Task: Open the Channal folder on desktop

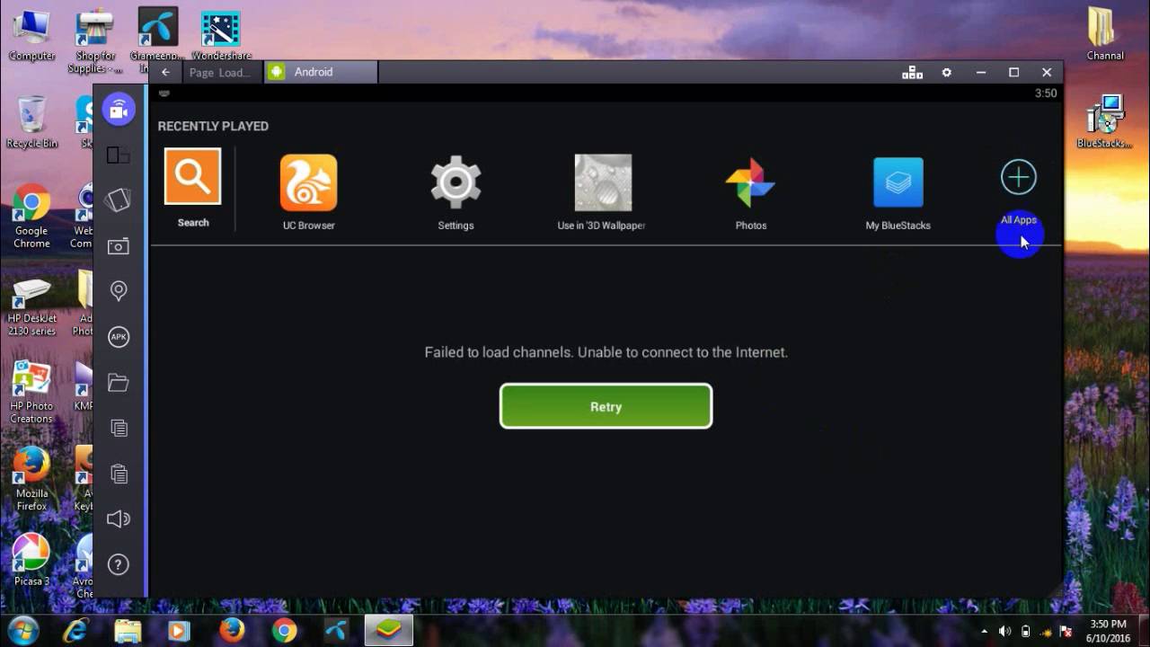Action: tap(1104, 34)
